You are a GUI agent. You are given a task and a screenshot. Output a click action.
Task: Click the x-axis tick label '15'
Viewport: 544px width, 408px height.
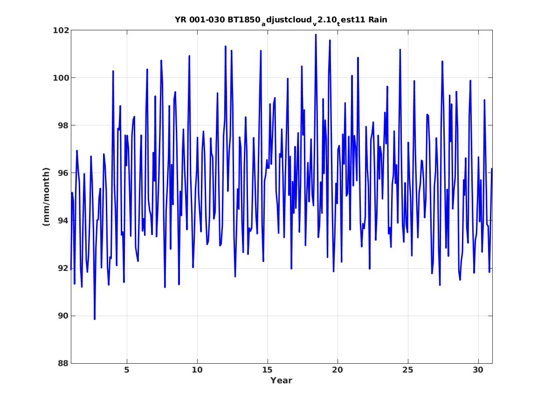(x=268, y=370)
